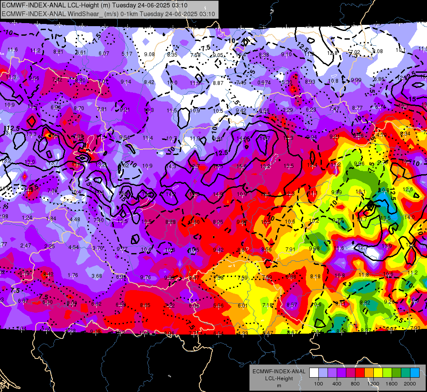Click the map value 6.01
Viewport: 427px width, 392px height.
243,305
